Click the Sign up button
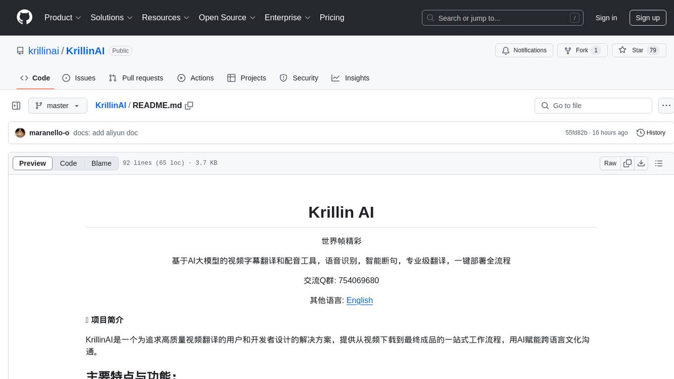Viewport: 674px width, 379px height. [648, 18]
